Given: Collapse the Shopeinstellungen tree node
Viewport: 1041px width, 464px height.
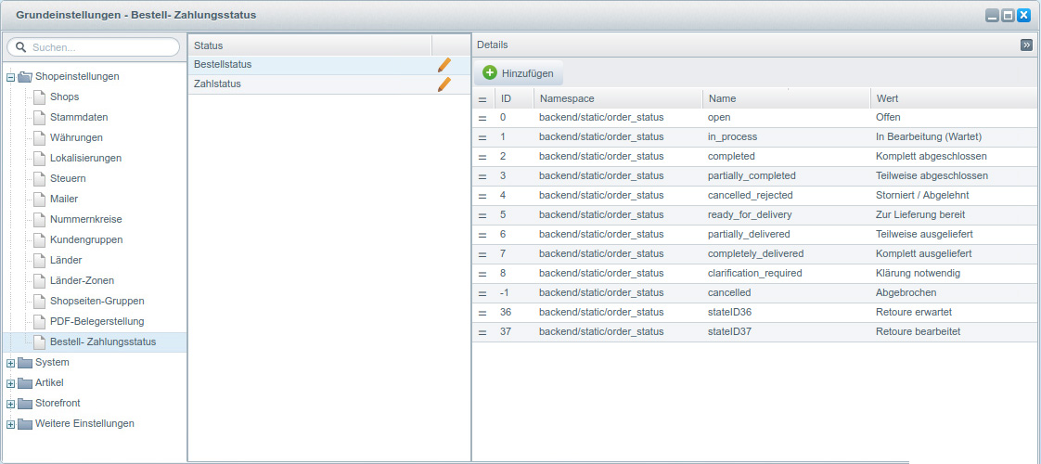Looking at the screenshot, I should pos(10,77).
